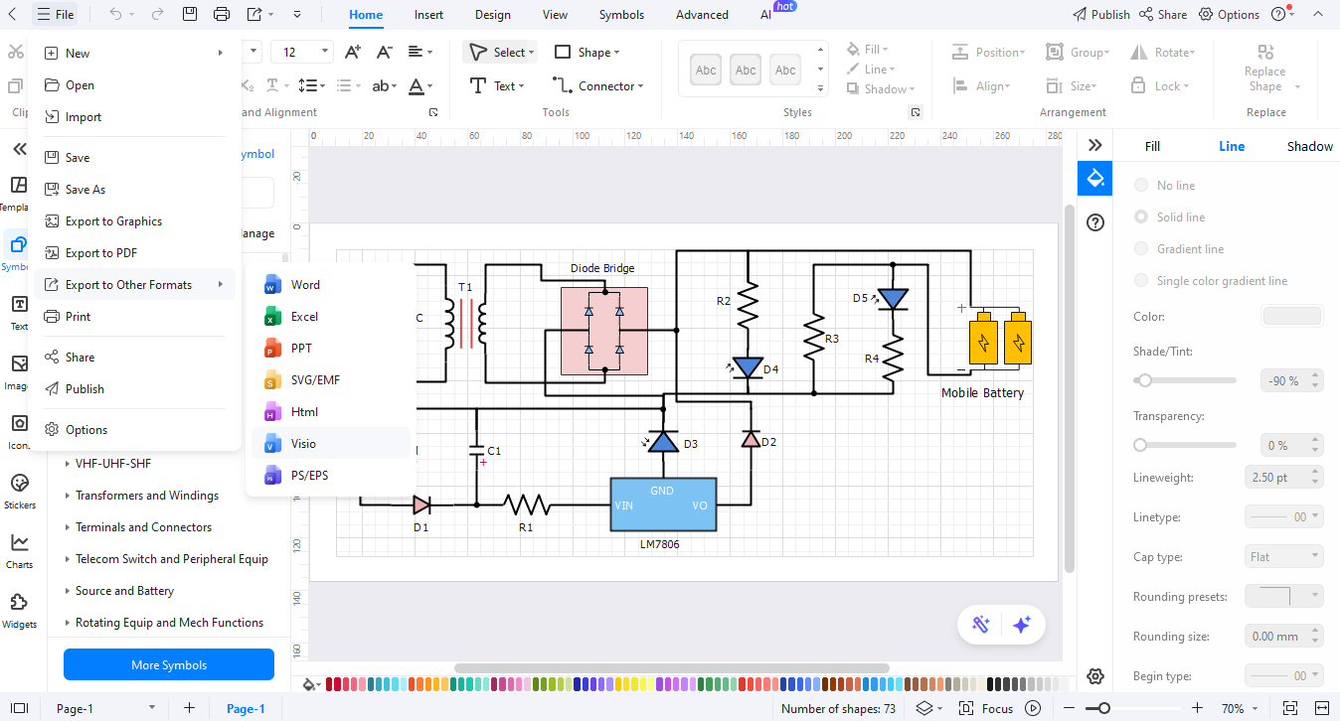Click the Print icon in the top toolbar

click(x=222, y=14)
